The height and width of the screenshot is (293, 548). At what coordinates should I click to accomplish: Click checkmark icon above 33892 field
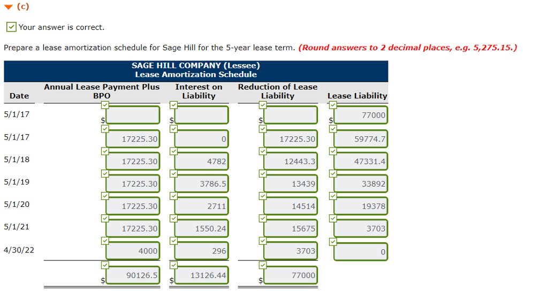[333, 173]
